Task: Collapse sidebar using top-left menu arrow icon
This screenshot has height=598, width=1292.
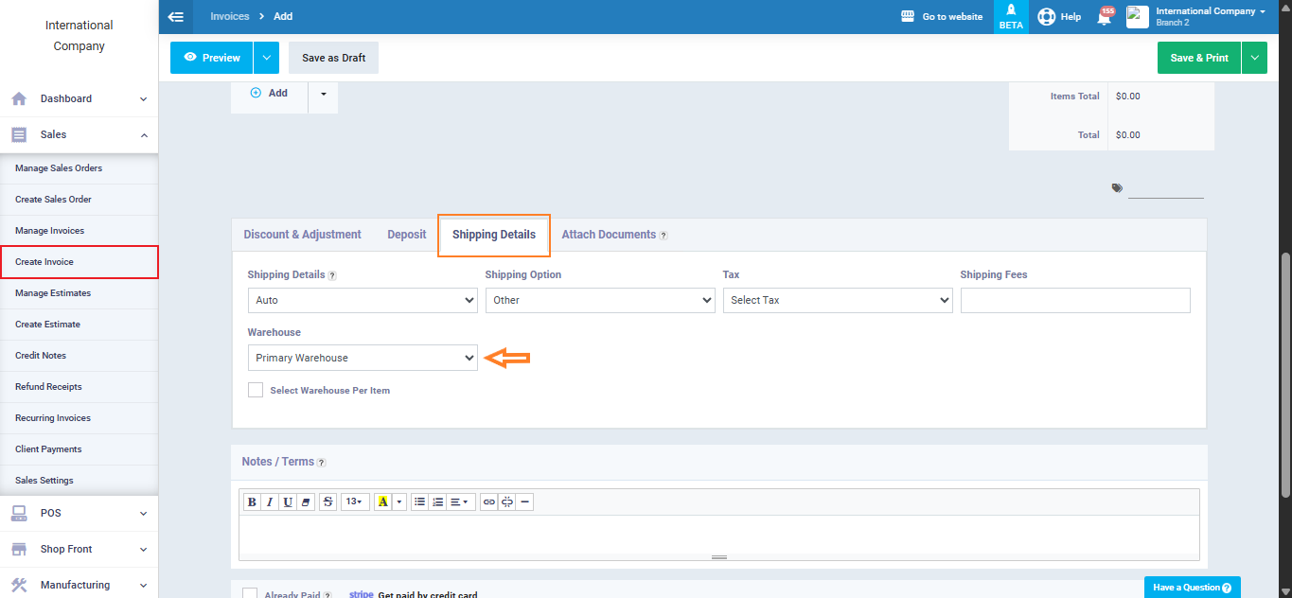Action: (x=175, y=17)
